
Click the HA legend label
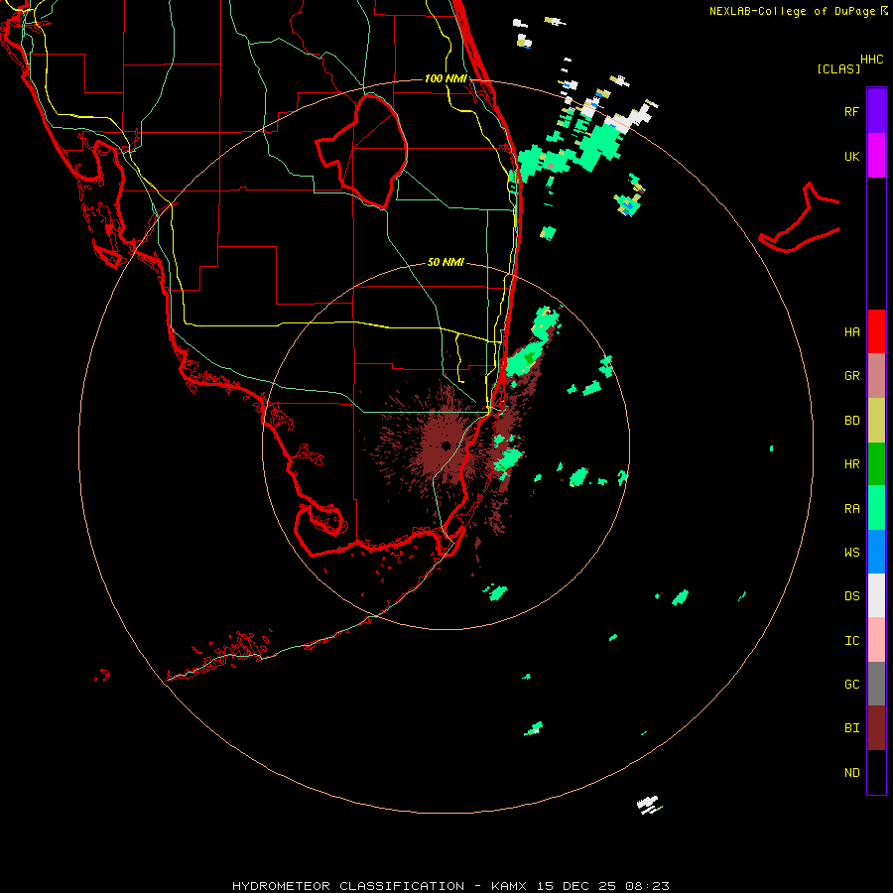pos(851,332)
